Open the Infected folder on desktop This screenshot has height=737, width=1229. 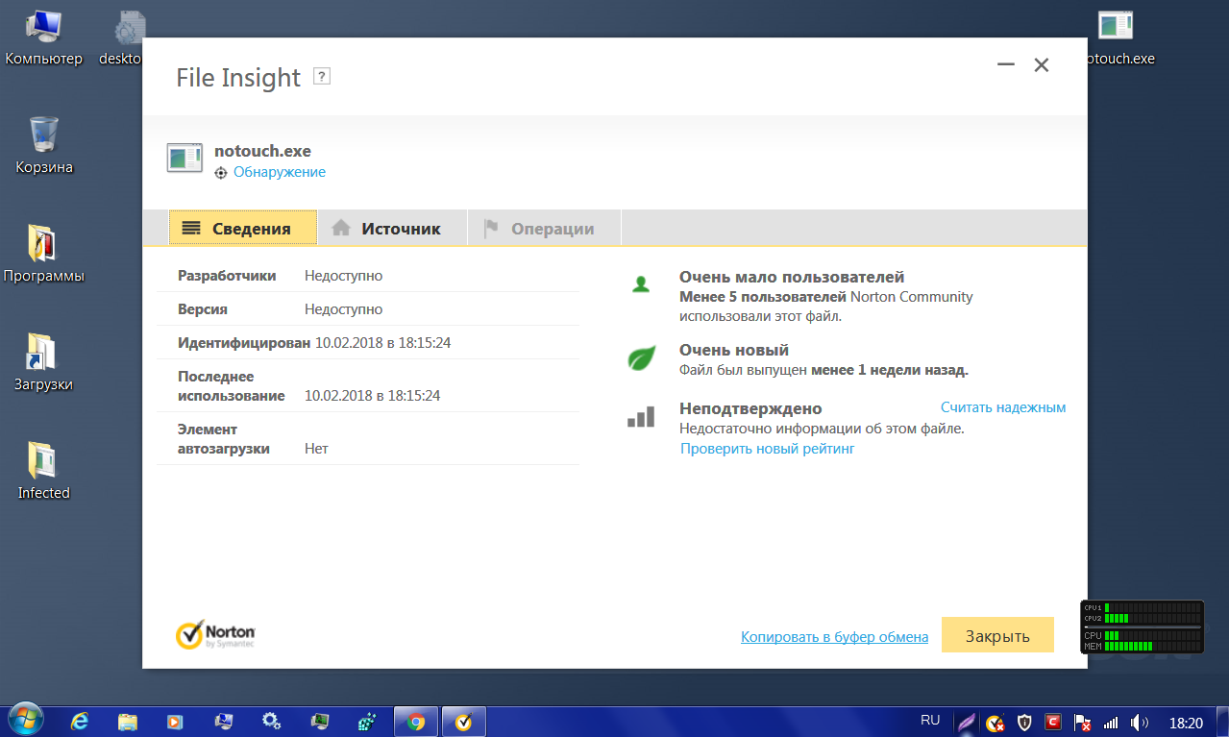[44, 470]
